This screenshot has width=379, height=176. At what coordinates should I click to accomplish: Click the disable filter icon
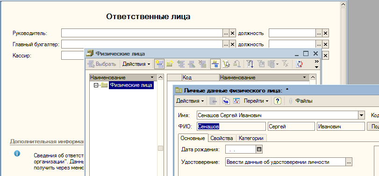pyautogui.click(x=285, y=64)
